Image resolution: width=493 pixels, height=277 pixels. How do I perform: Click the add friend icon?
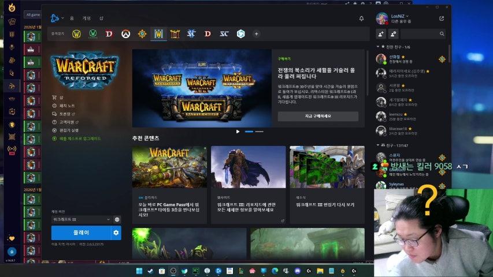(381, 34)
